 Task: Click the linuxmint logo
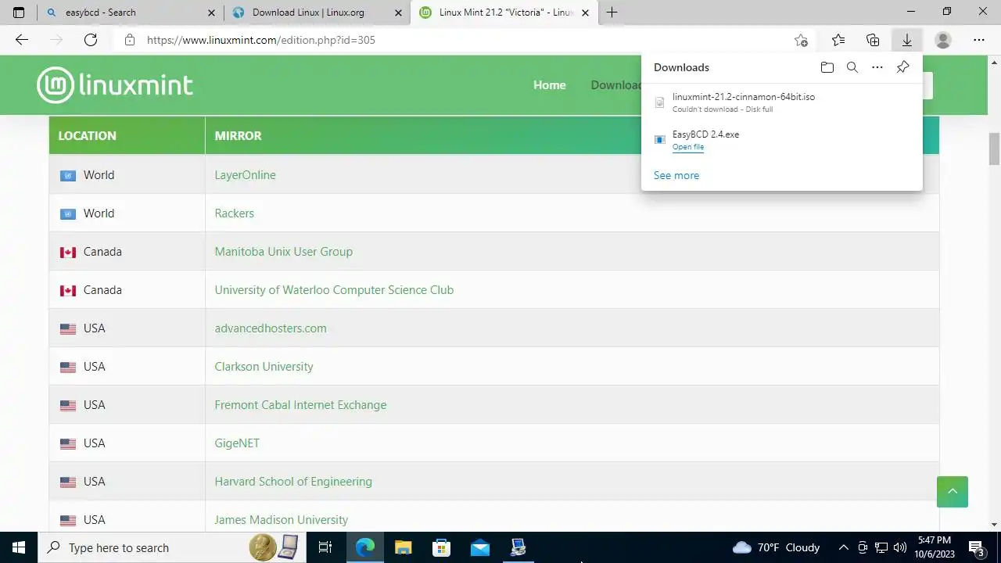pos(115,85)
